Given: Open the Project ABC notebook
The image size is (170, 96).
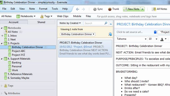Looking at the screenshot, I should point(19,51).
